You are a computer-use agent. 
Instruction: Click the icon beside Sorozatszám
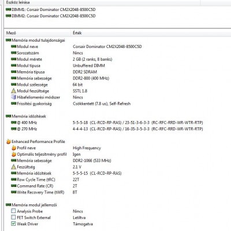click(x=14, y=53)
